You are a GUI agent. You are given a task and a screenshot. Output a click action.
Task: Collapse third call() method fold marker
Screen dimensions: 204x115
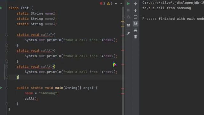point(7,67)
